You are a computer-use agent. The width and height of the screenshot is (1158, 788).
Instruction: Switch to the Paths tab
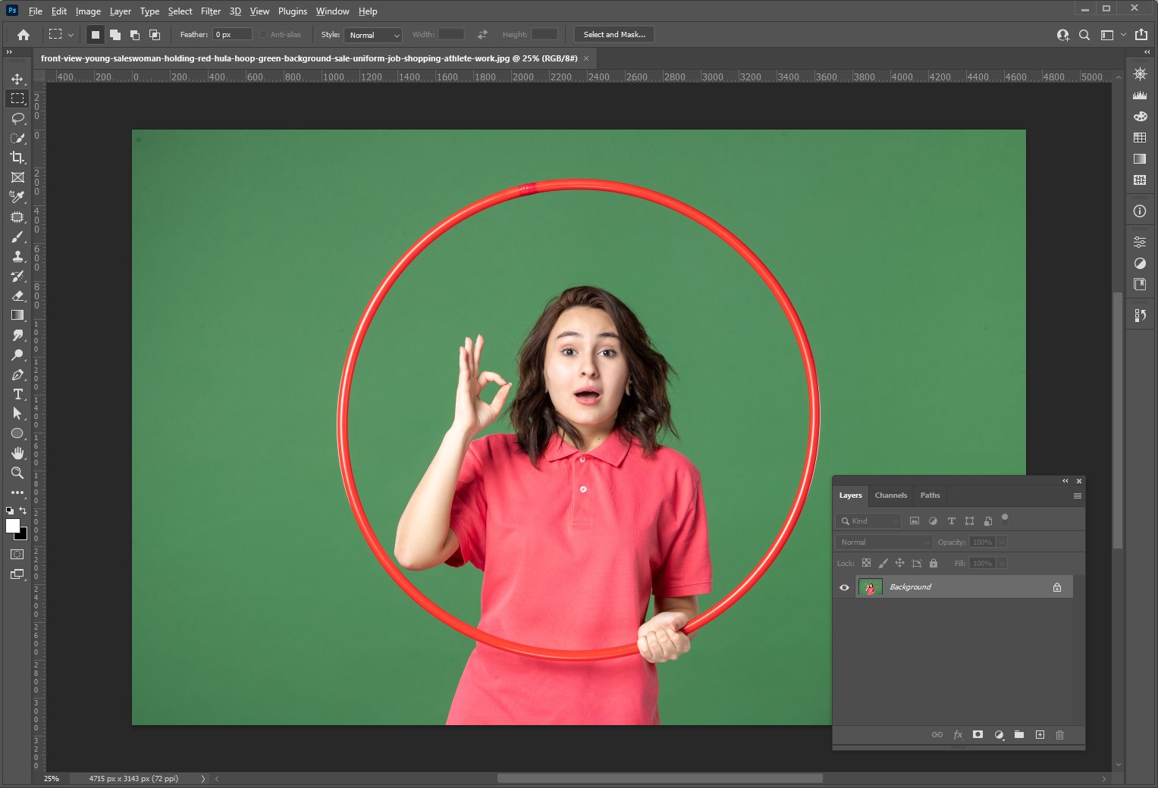click(x=930, y=496)
